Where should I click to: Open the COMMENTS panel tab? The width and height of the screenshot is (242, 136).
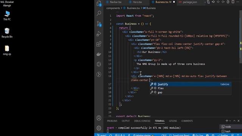pos(187,121)
